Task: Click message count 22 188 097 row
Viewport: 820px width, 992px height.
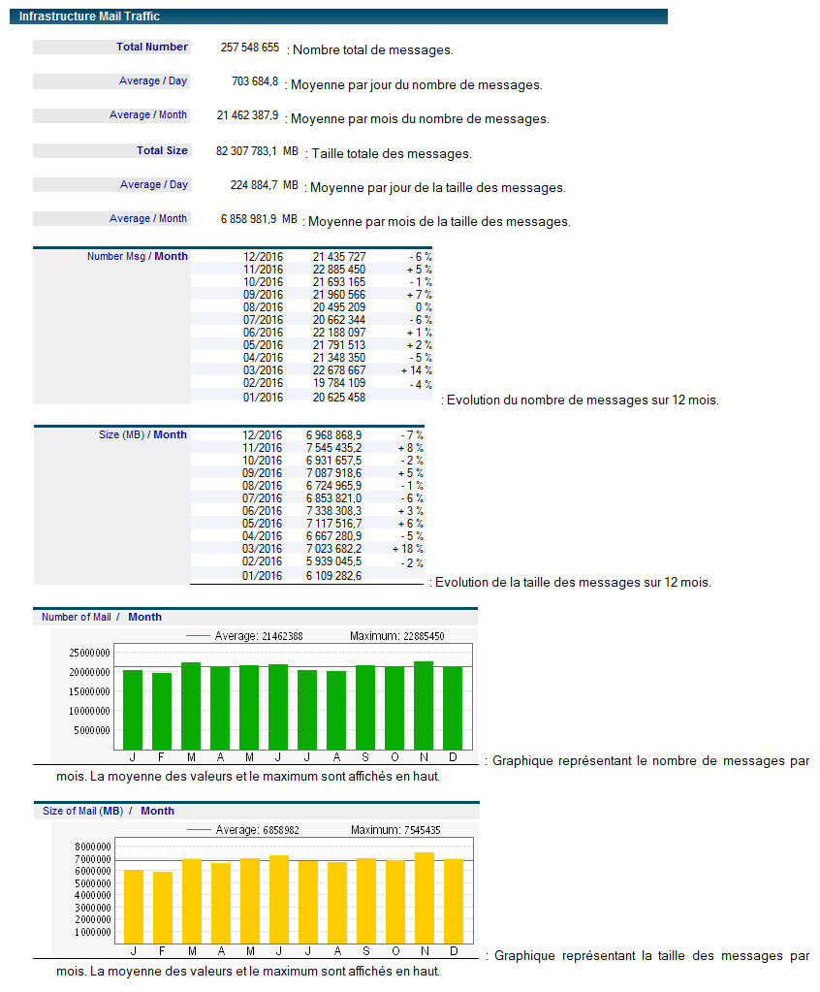Action: point(339,333)
